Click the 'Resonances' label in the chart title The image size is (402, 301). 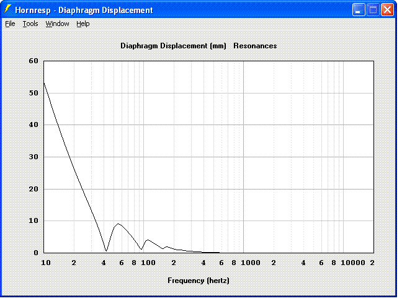(x=255, y=46)
